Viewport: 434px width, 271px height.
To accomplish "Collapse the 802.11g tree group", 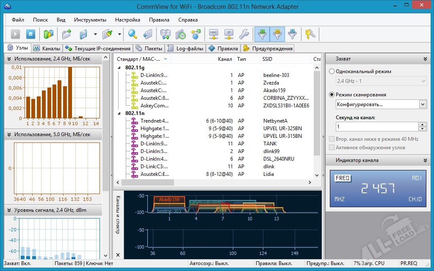I will [119, 68].
